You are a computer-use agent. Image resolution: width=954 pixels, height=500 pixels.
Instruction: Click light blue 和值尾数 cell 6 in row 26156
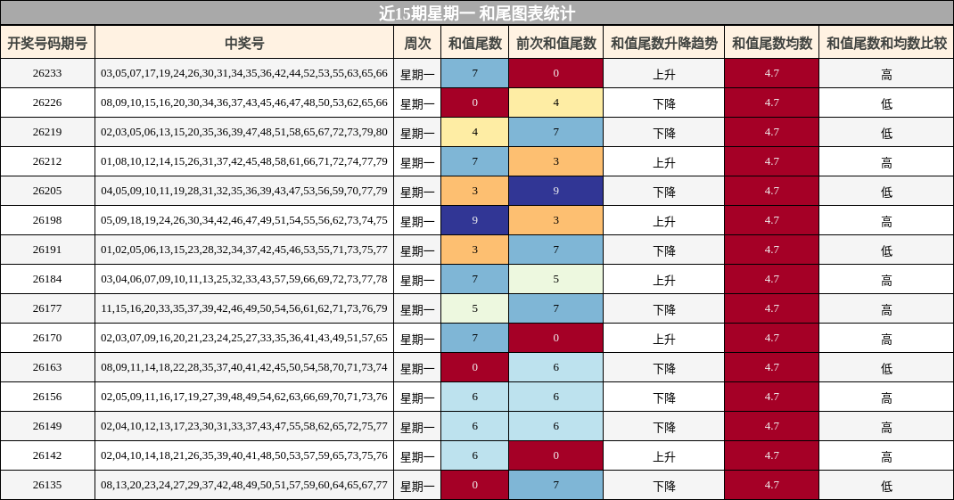(x=474, y=397)
